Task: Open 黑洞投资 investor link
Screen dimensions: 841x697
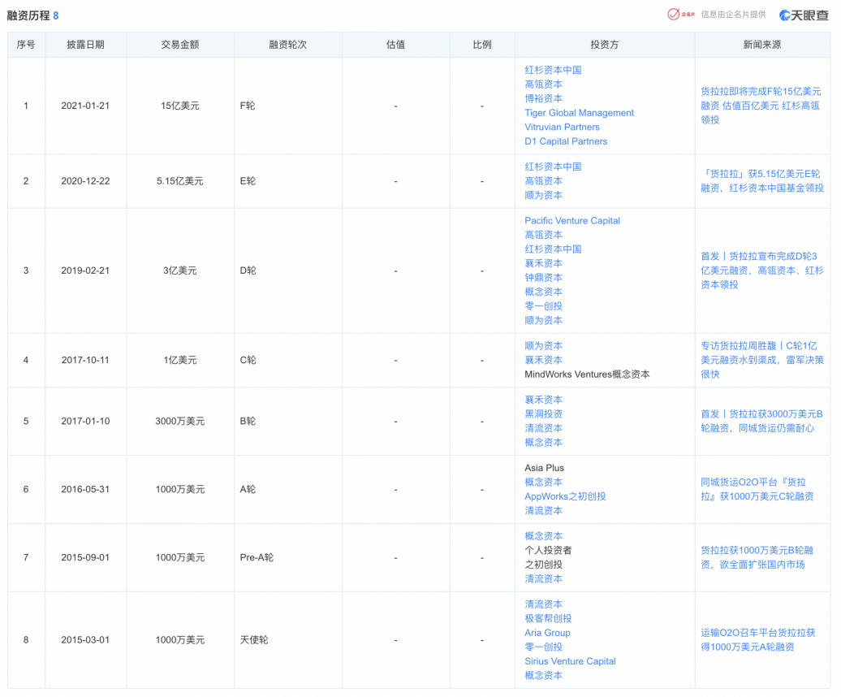Action: [543, 413]
